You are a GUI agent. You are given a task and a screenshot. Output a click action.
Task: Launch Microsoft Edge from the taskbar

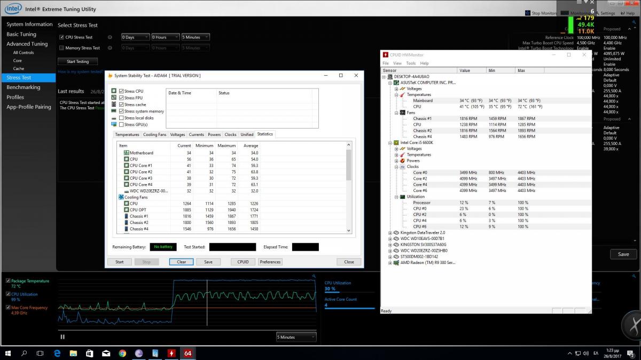click(x=57, y=353)
